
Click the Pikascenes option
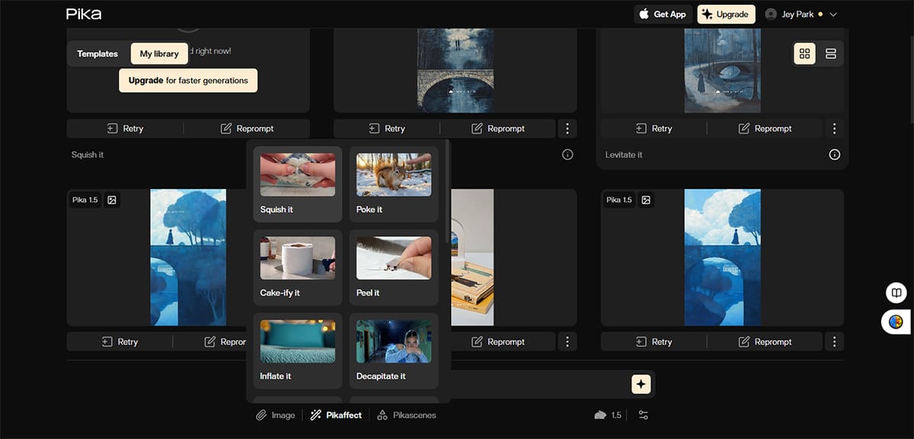[x=407, y=415]
